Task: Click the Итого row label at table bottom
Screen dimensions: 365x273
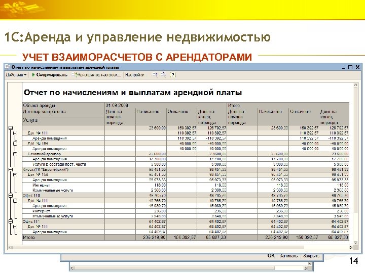Action: click(x=29, y=238)
